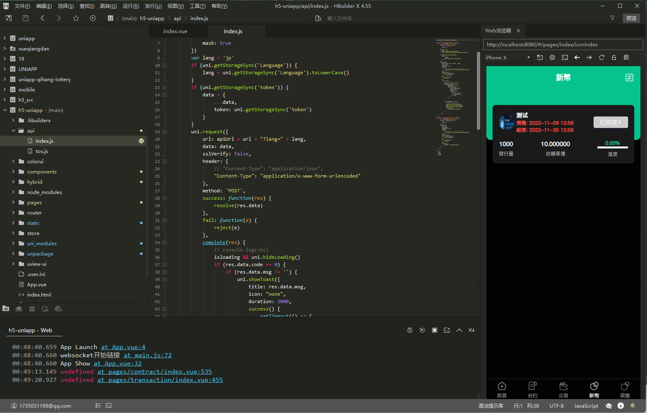The height and width of the screenshot is (413, 647).
Task: Open the 交易 tab in preview
Action: pos(564,390)
